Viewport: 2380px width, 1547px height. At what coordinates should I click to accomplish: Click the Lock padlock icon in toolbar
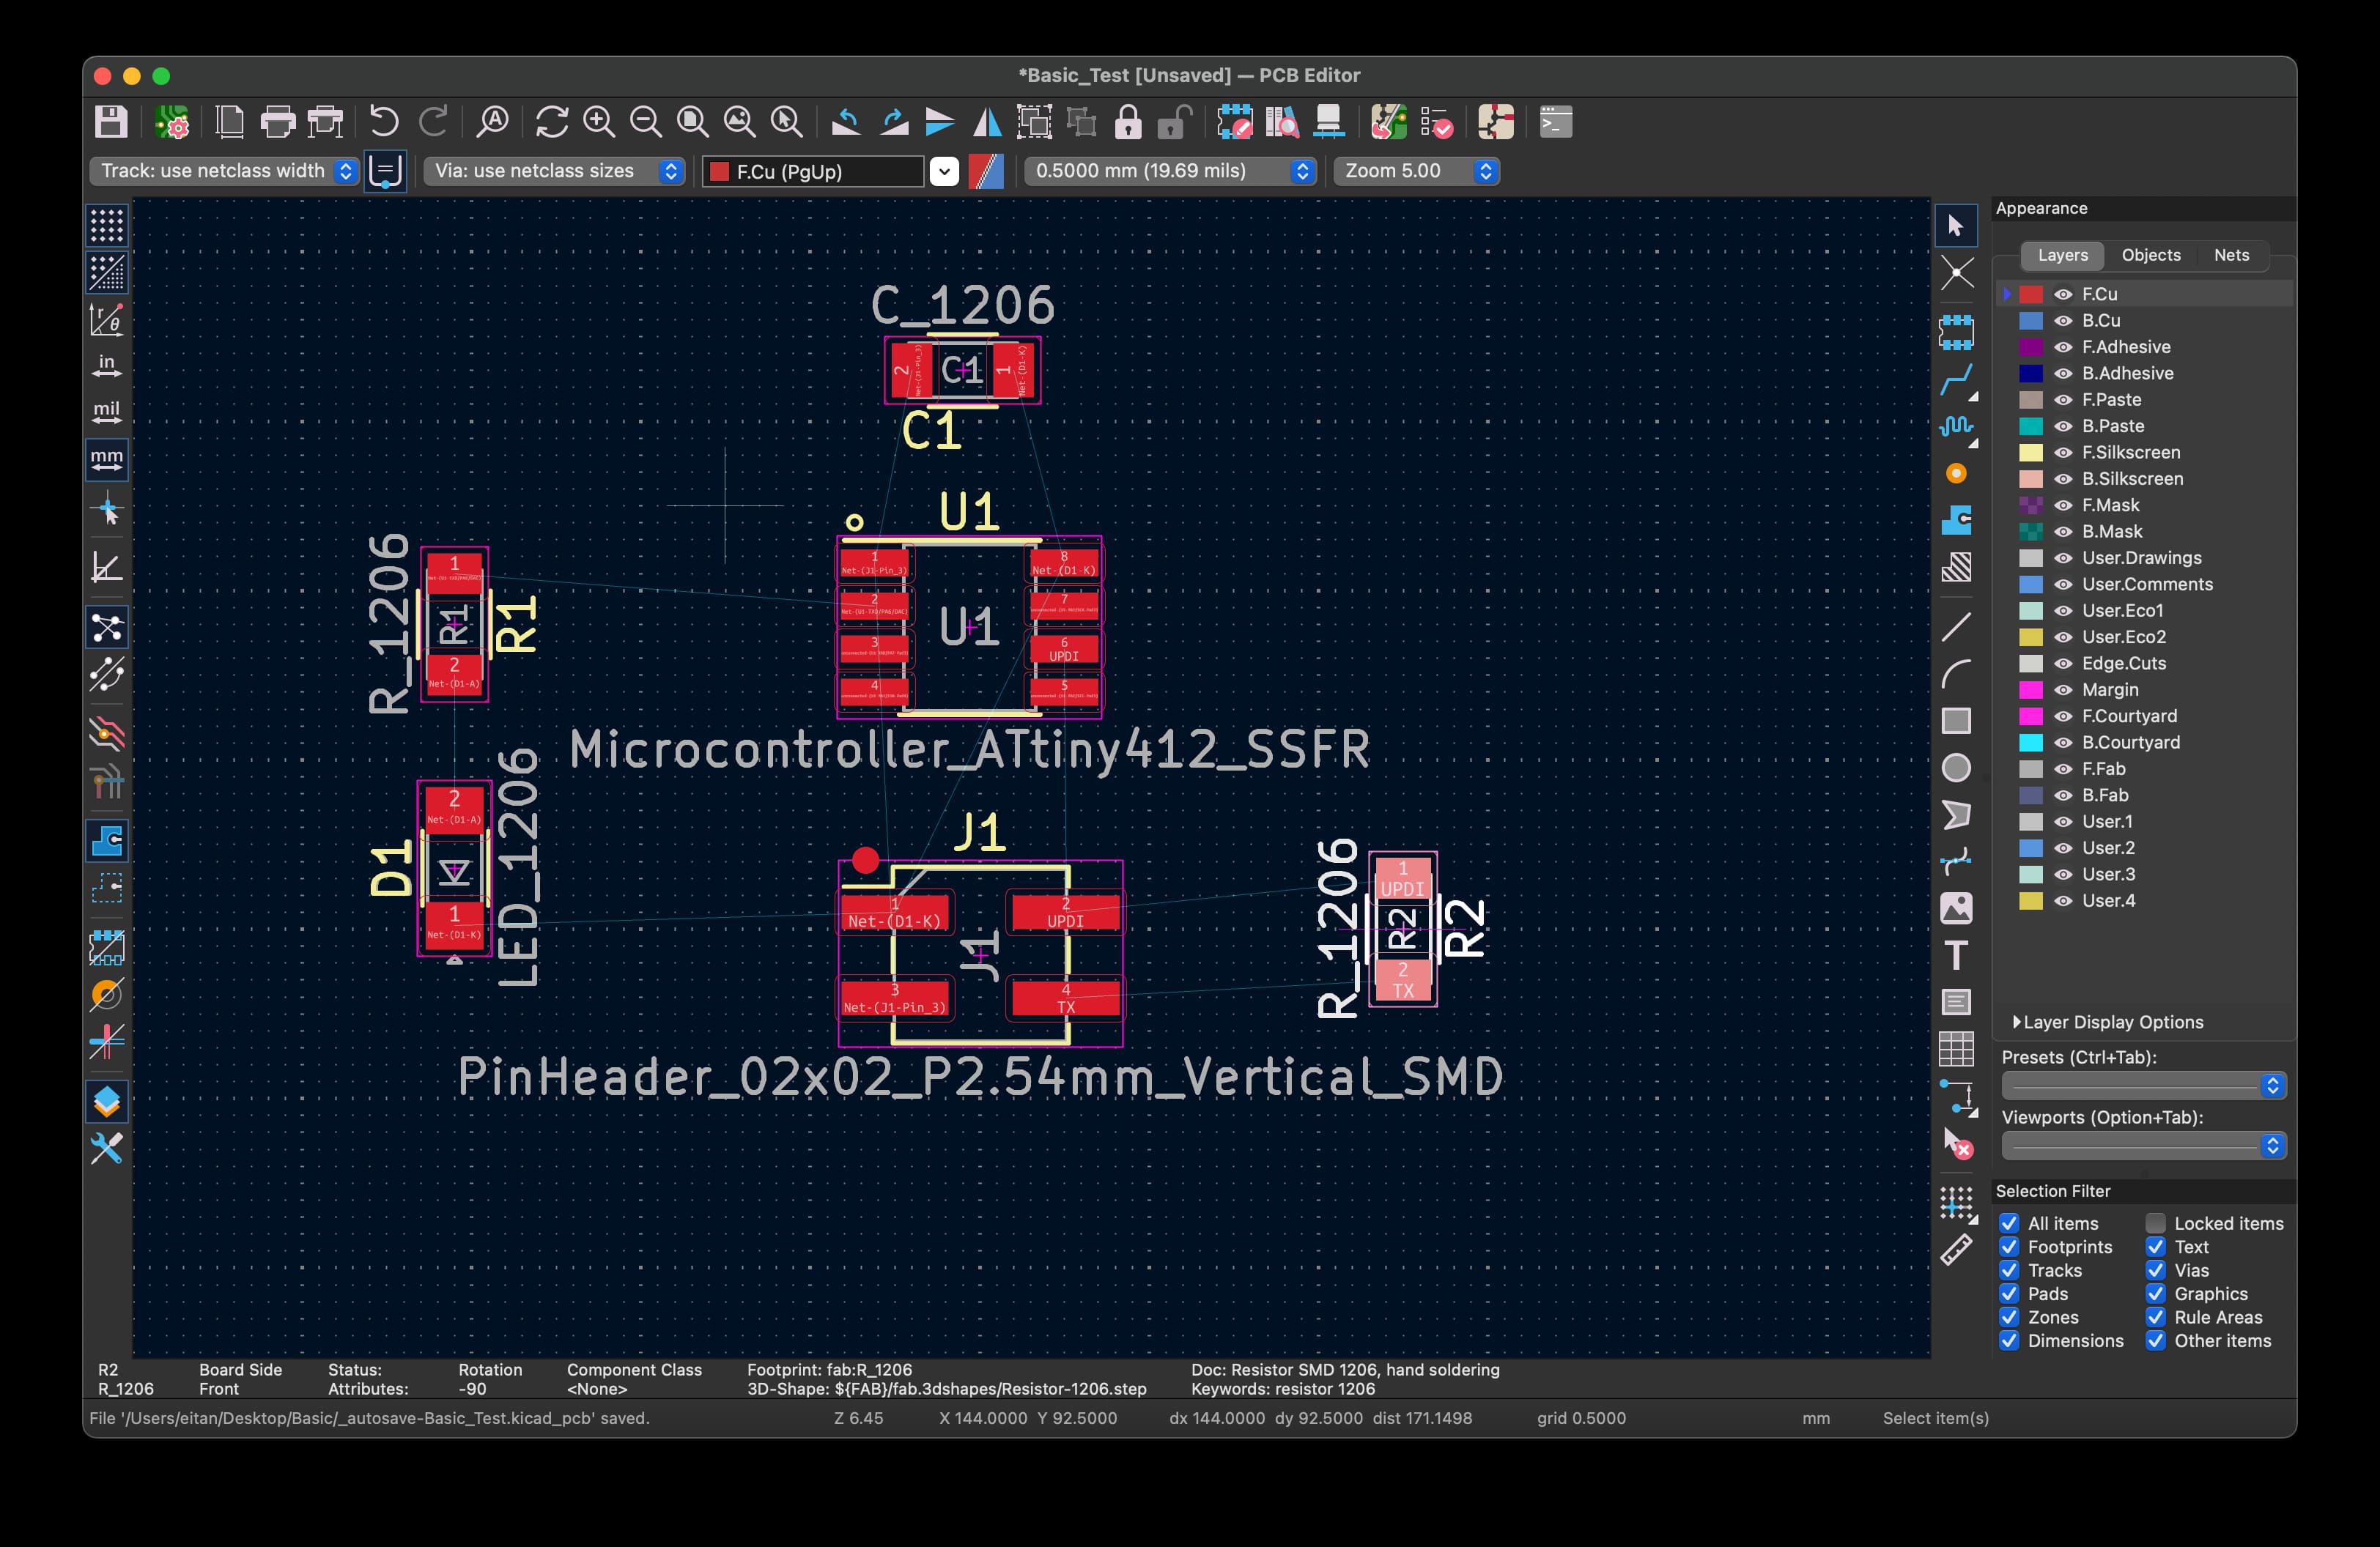tap(1128, 122)
